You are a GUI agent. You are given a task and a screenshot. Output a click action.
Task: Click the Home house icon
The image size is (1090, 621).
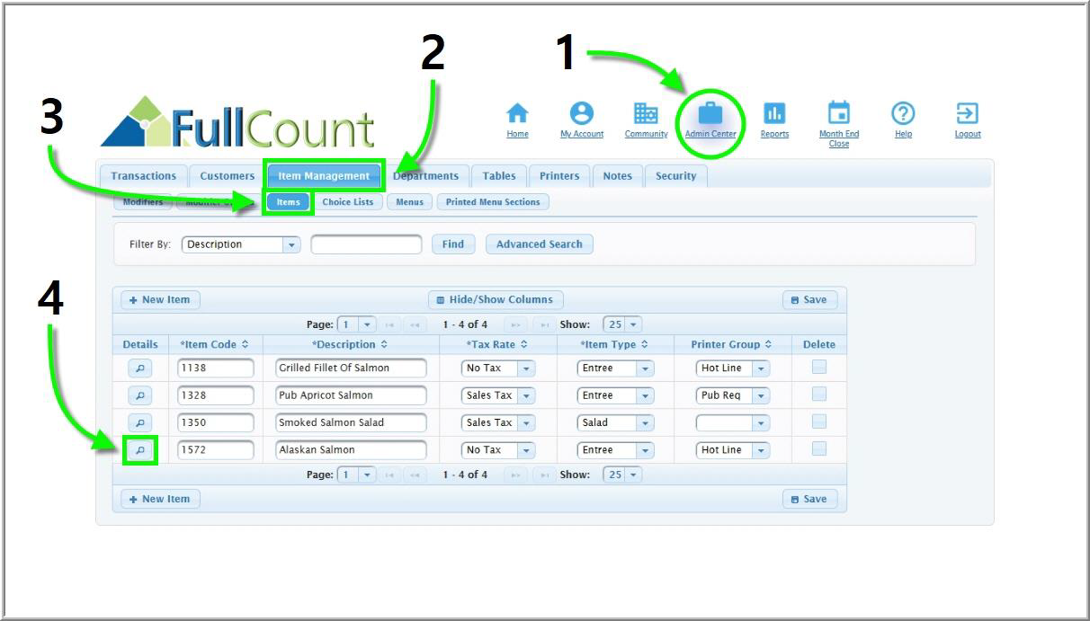coord(517,113)
